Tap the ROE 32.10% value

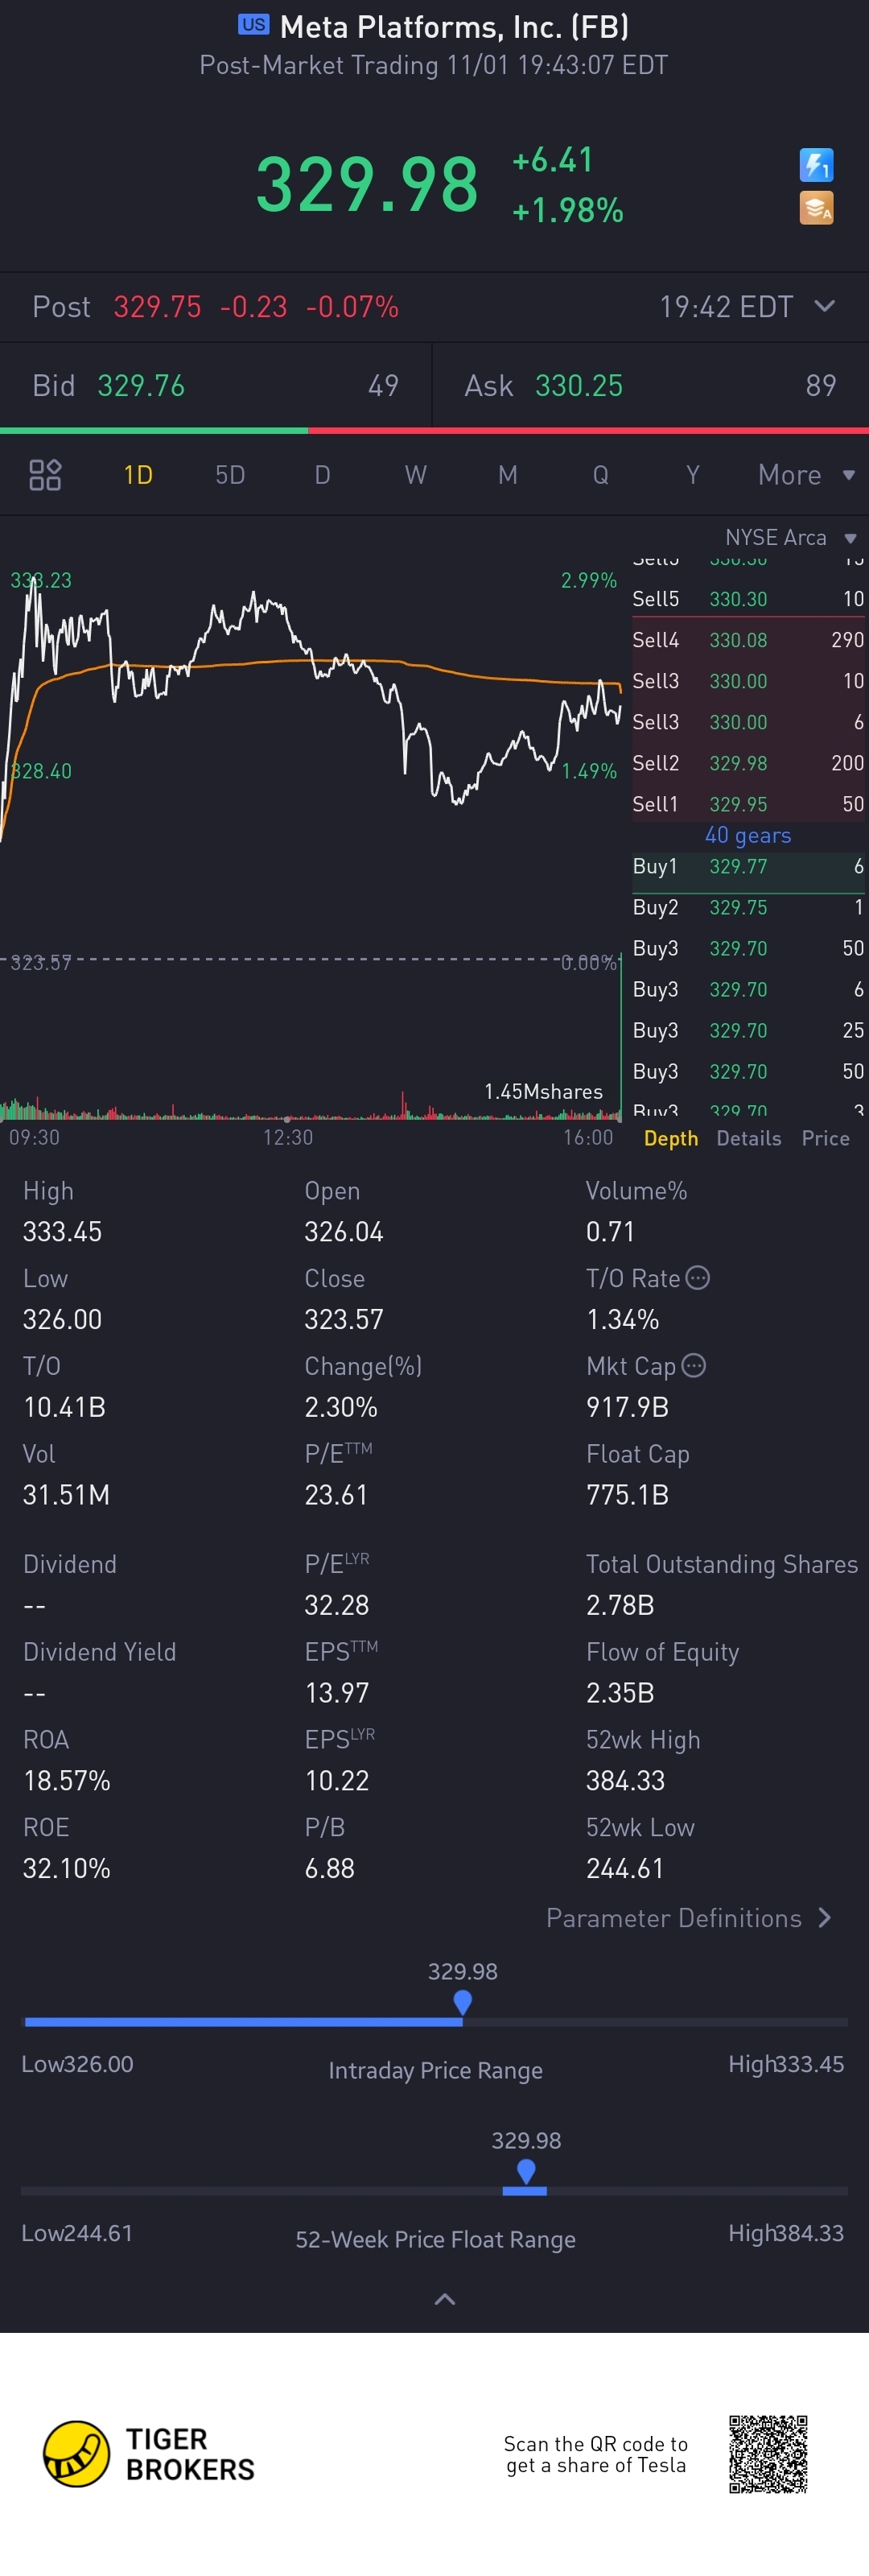pyautogui.click(x=66, y=1869)
